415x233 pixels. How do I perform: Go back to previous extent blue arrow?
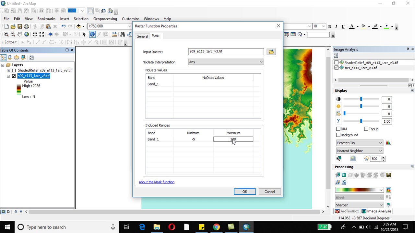coord(50,34)
